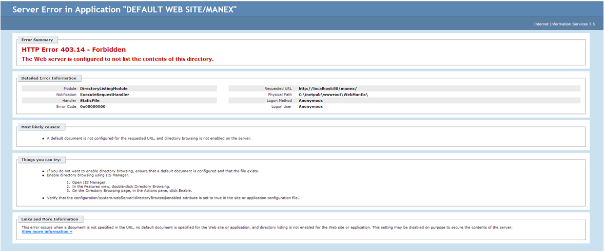Click the Server Error in Application heading

124,10
